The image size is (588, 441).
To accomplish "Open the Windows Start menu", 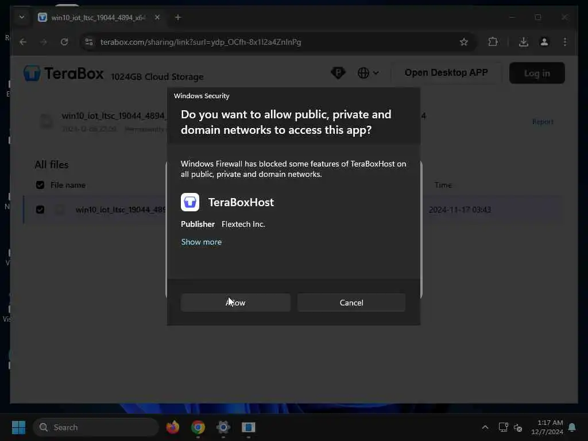I will pyautogui.click(x=18, y=427).
